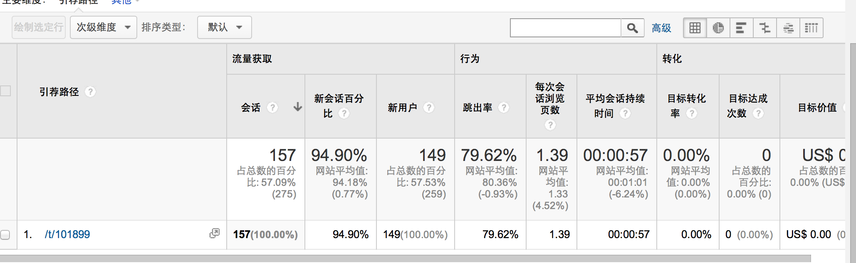Viewport: 856px width, 263px height.
Task: Click the magnifier search button
Action: pos(632,28)
